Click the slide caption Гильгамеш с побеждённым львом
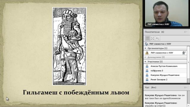This screenshot has width=190, height=107. click(76, 92)
